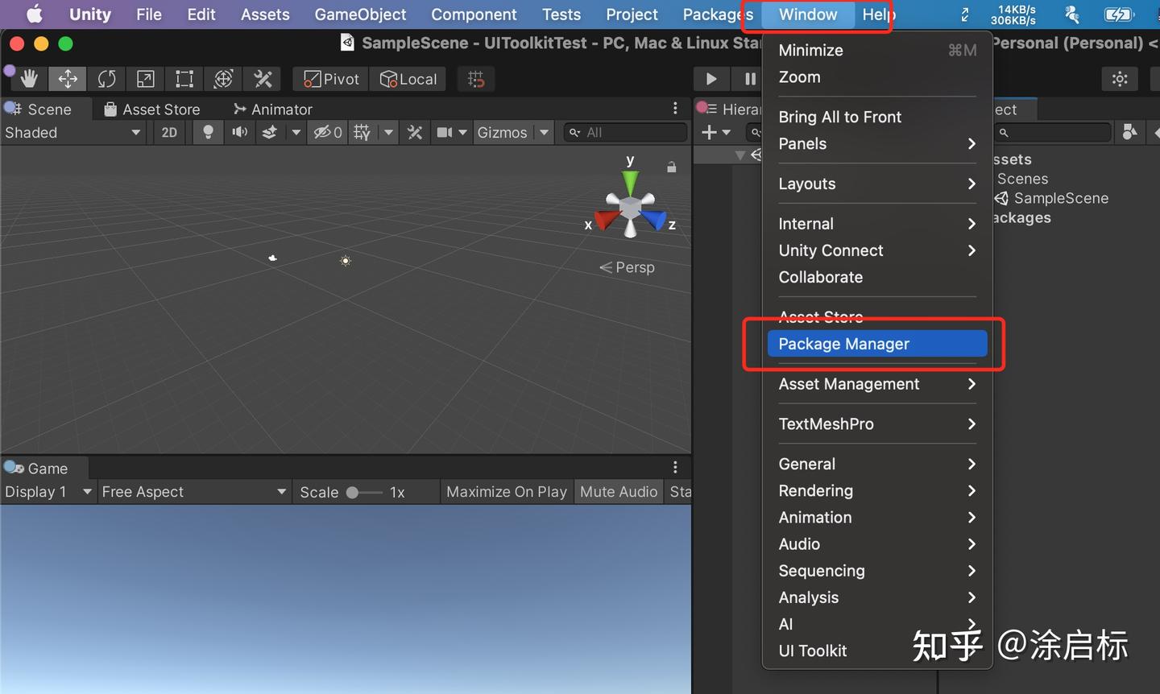Image resolution: width=1160 pixels, height=694 pixels.
Task: Select the Rect Transform tool
Action: (x=184, y=78)
